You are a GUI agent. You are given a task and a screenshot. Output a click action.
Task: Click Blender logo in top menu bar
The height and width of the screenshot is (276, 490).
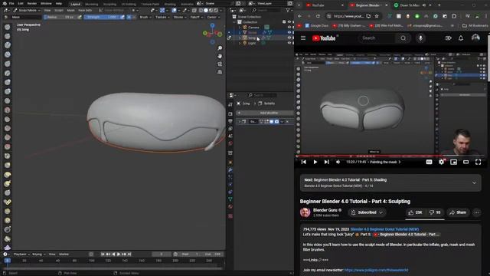(x=5, y=3)
